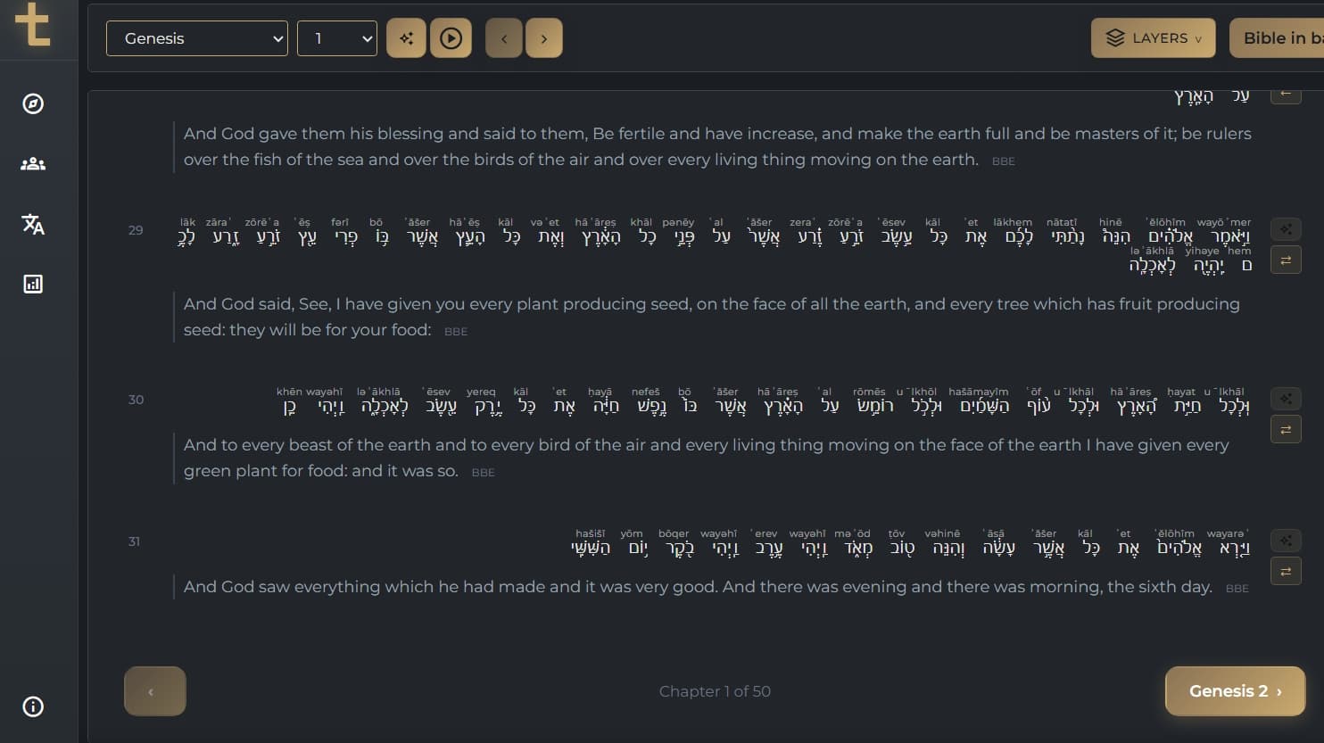Go to Genesis 2 with the next button
The width and height of the screenshot is (1324, 743).
(x=1235, y=691)
